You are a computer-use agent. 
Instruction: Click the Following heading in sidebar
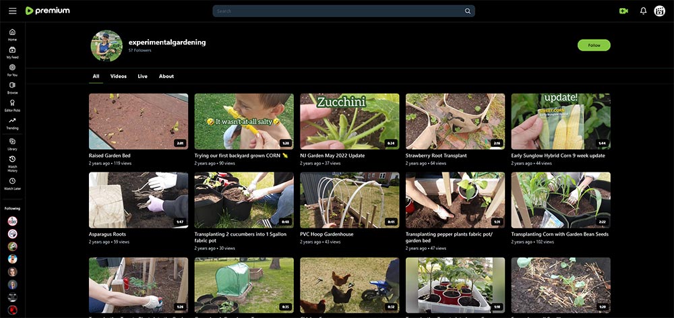(12, 208)
